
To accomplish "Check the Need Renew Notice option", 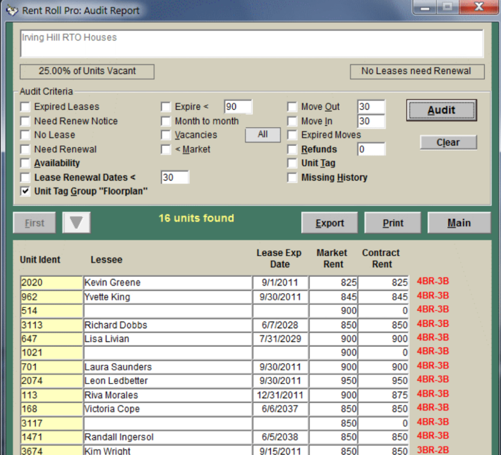I will (x=25, y=121).
